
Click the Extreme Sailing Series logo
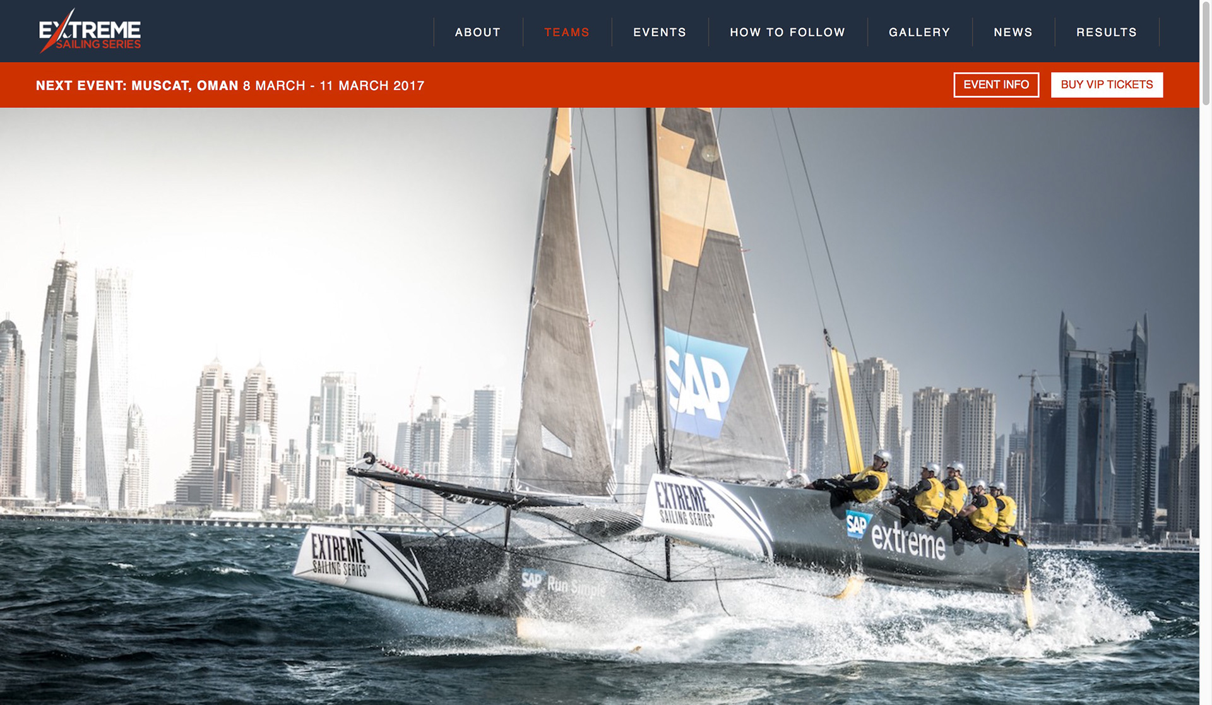click(90, 31)
